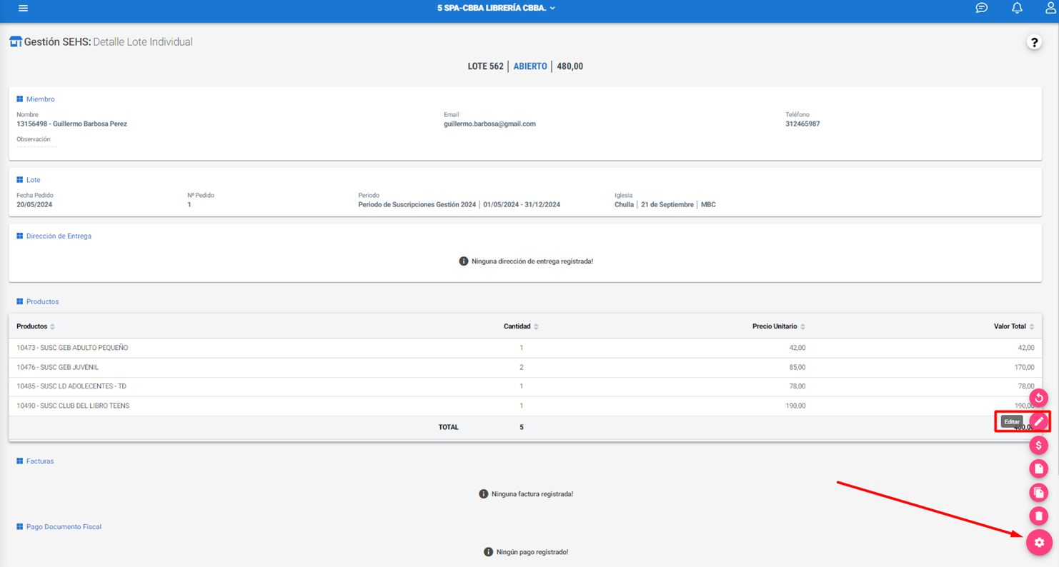Click the Gestión SEHS store icon
Viewport: 1059px width, 567px height.
click(x=15, y=41)
